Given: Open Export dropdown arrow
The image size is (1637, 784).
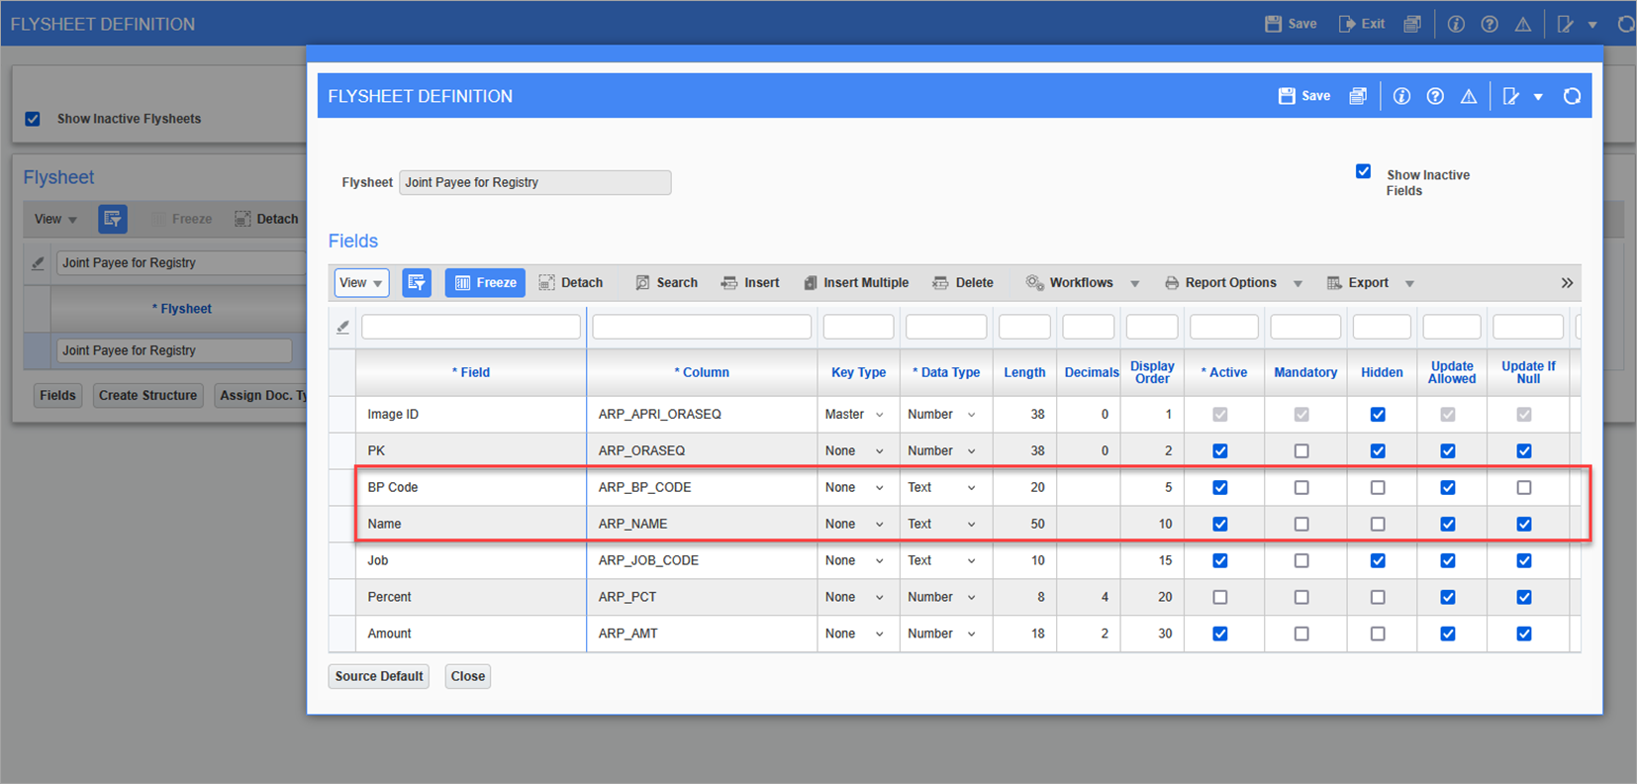Looking at the screenshot, I should [x=1409, y=284].
